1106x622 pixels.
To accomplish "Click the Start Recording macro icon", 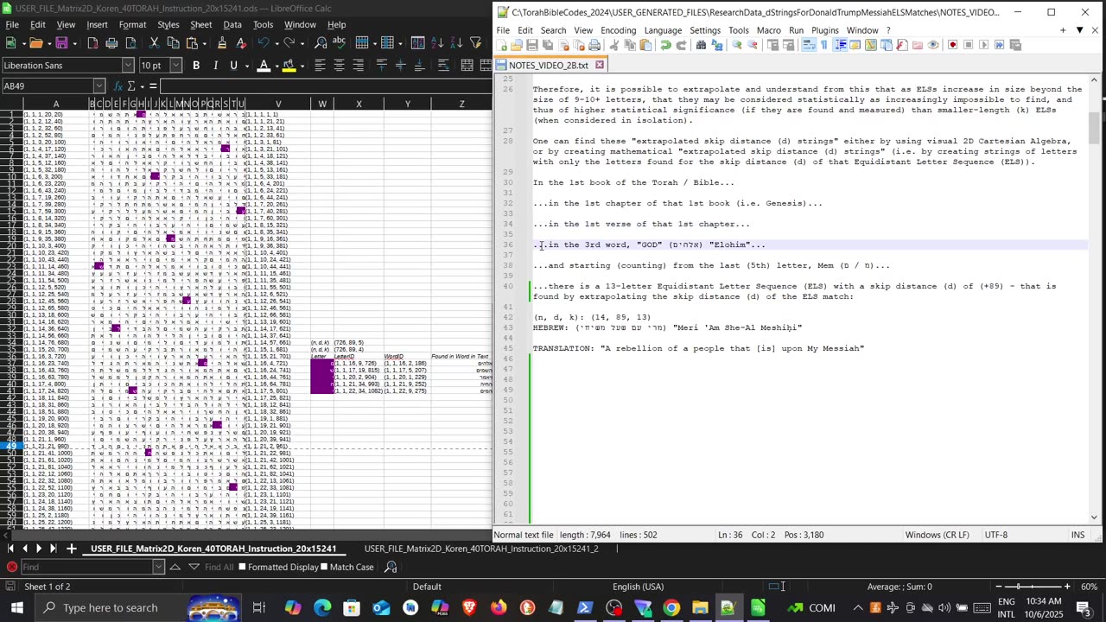I will (952, 45).
